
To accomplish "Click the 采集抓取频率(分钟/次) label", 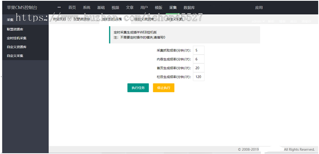I will pyautogui.click(x=174, y=50).
